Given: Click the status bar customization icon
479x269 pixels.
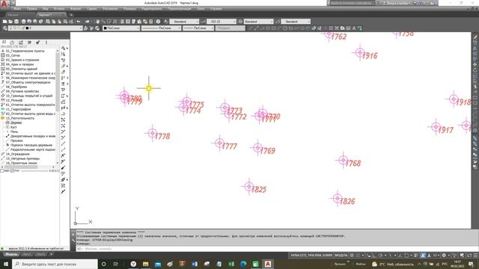Looking at the screenshot, I should coord(475,256).
